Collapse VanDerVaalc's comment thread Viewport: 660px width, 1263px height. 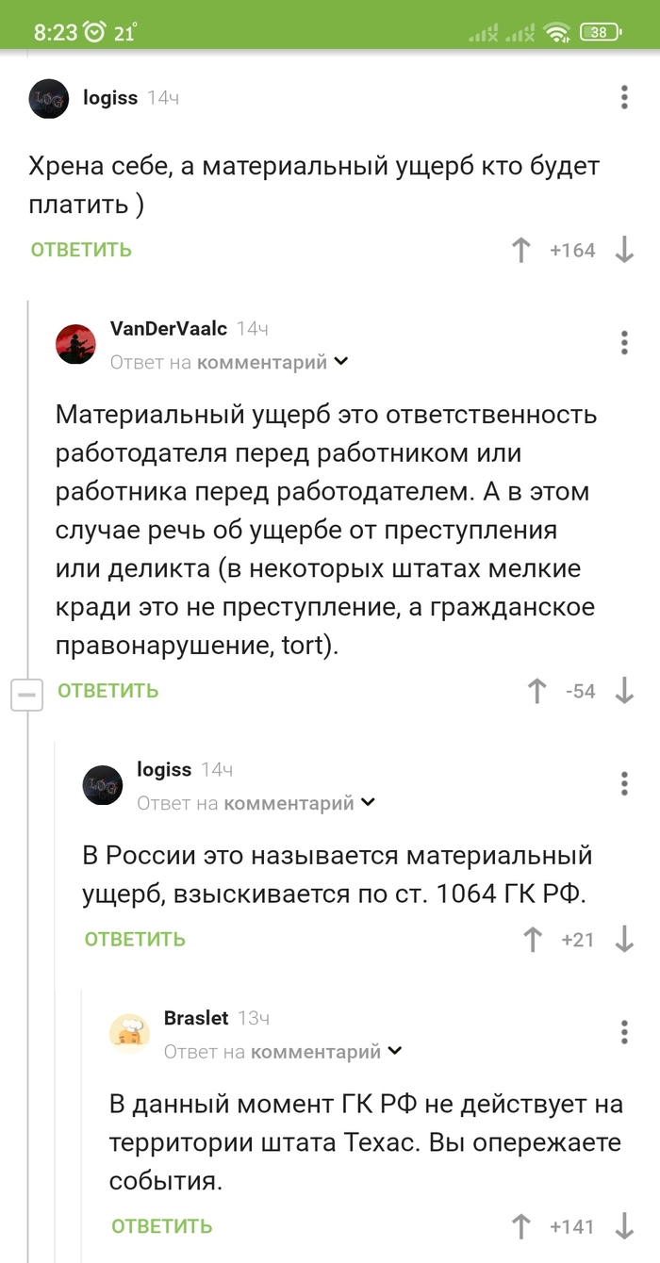tap(27, 695)
